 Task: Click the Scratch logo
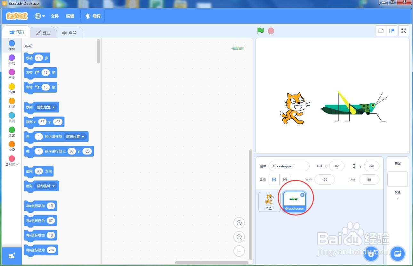[17, 16]
